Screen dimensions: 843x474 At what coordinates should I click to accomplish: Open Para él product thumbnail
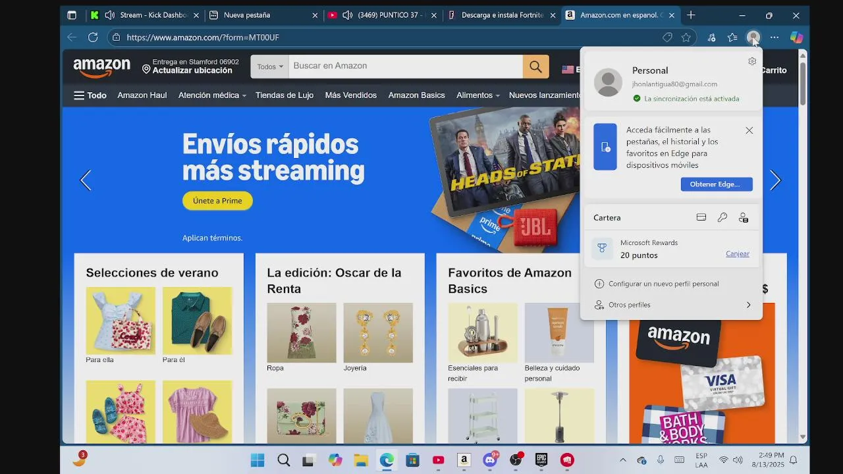[x=198, y=321]
